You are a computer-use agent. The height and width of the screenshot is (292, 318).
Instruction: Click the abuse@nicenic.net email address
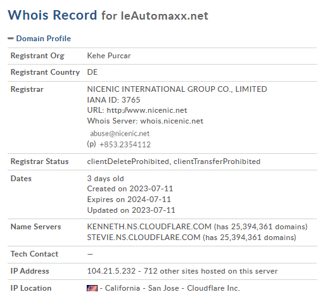point(120,134)
